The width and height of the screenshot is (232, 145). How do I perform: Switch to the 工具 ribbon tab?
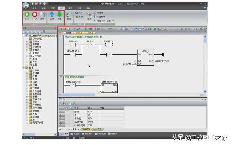click(79, 8)
